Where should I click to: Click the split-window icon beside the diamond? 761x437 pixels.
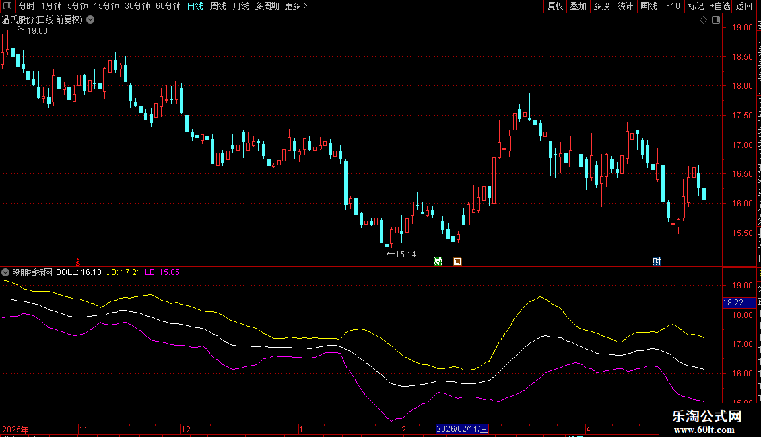coord(716,20)
